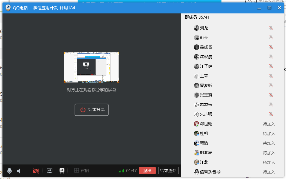The height and width of the screenshot is (179, 286).
Task: Mute the microphone in bottom toolbar
Action: [9, 171]
